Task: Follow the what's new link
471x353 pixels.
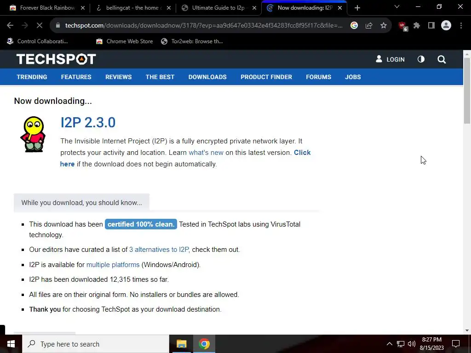Action: tap(206, 153)
